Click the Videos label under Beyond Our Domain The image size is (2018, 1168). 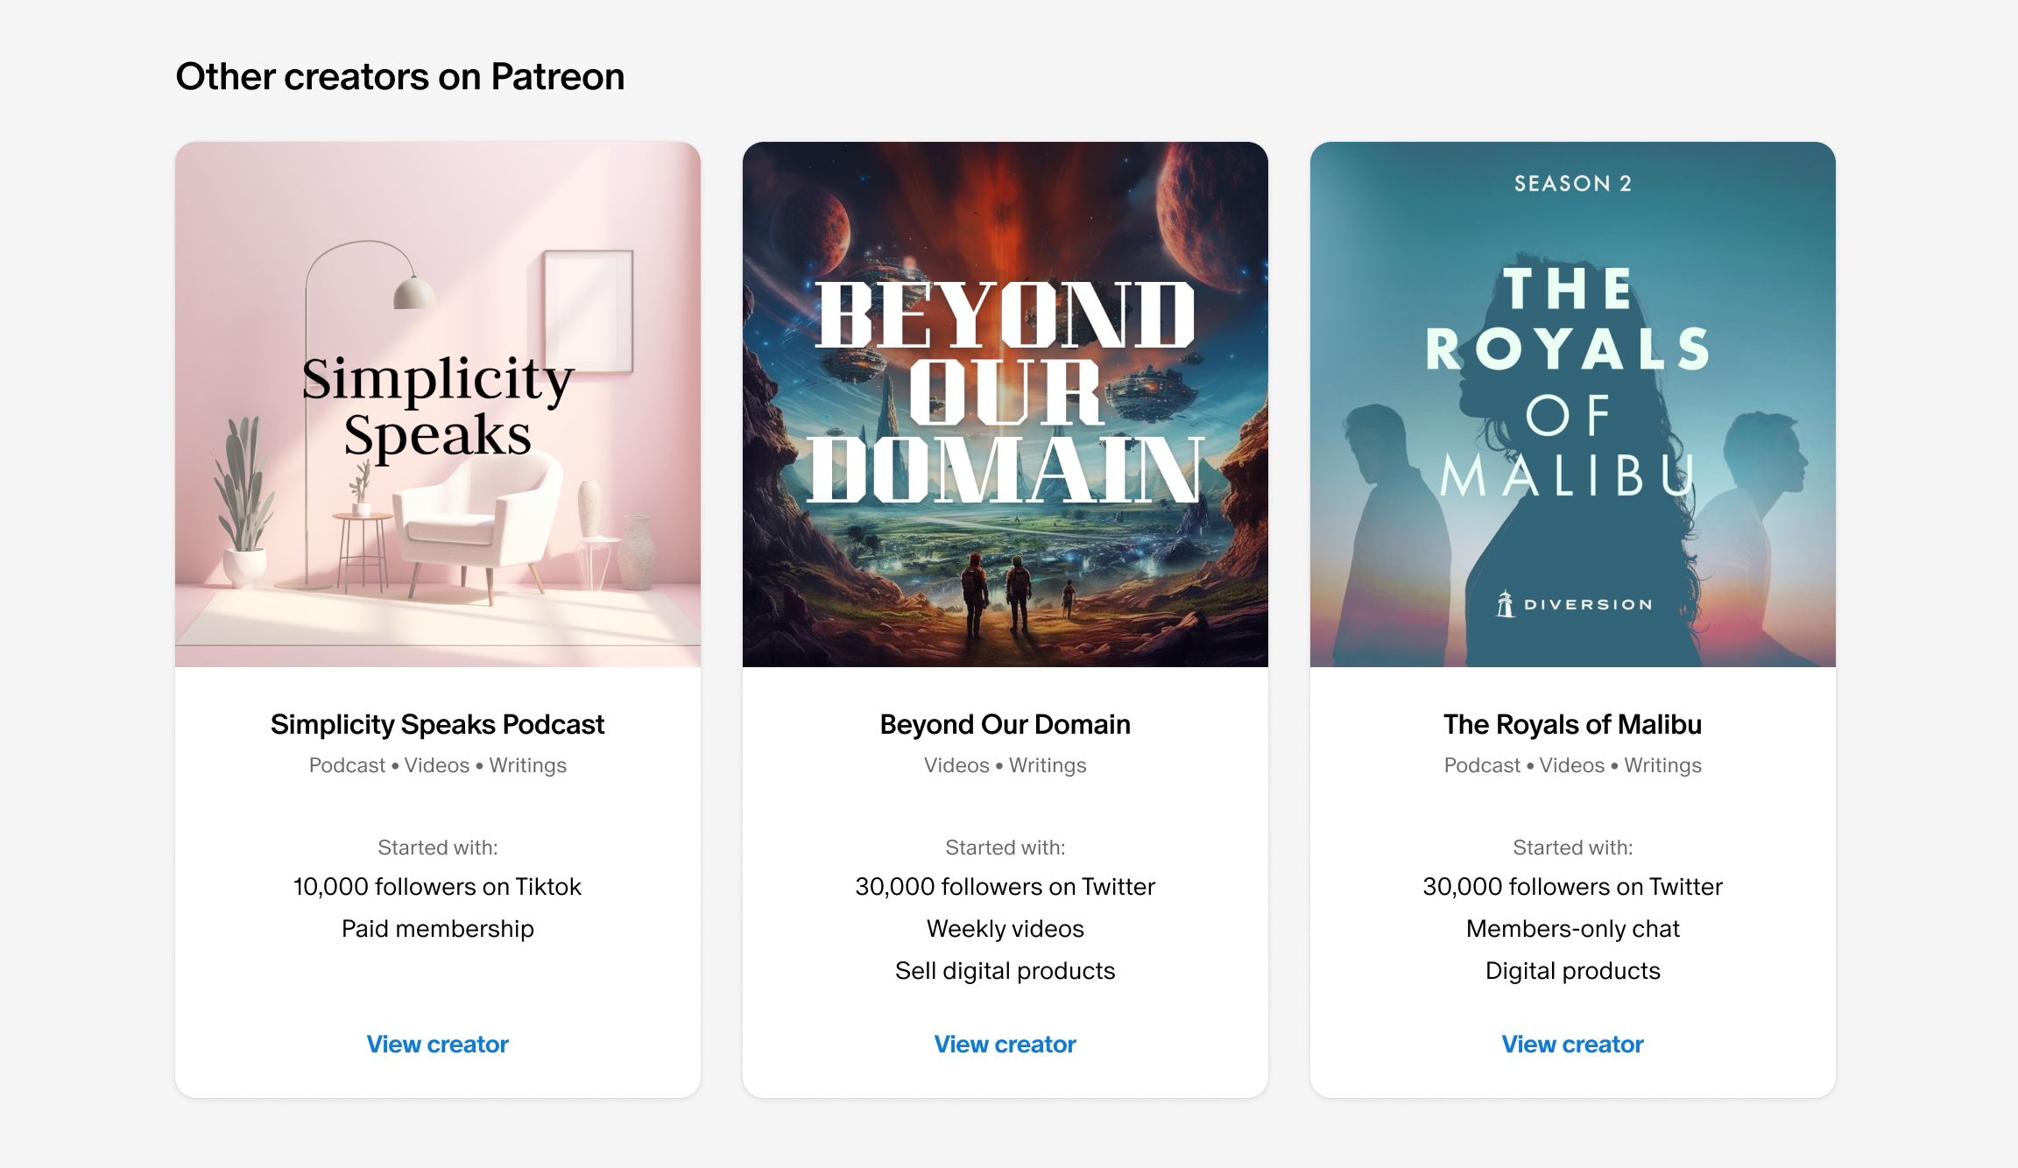click(x=957, y=764)
